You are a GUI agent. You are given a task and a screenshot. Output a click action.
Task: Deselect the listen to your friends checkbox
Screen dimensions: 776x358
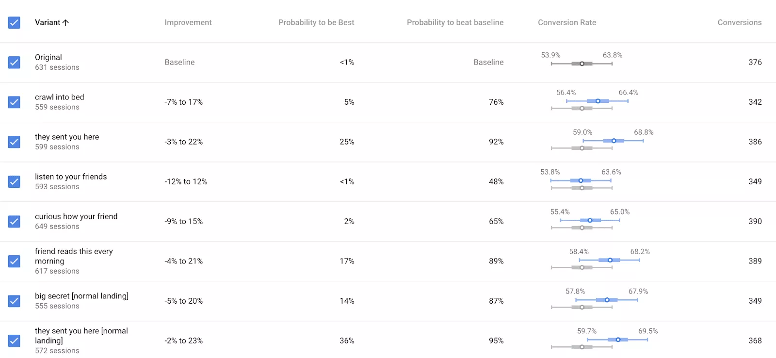(x=14, y=181)
